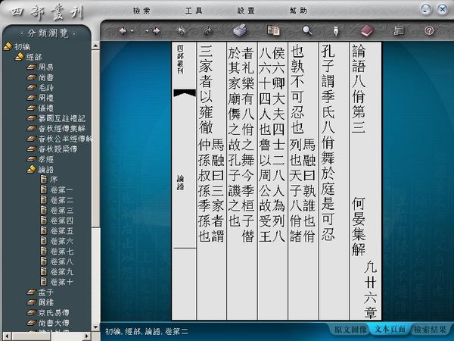Open chapter 卷第九

point(61,272)
